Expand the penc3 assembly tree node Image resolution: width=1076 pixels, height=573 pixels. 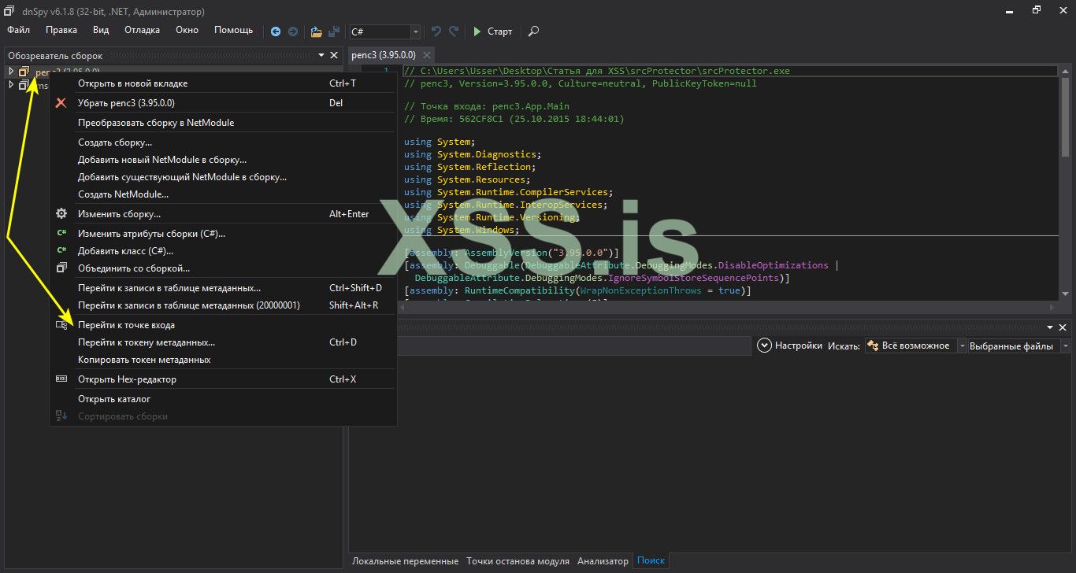pos(11,72)
